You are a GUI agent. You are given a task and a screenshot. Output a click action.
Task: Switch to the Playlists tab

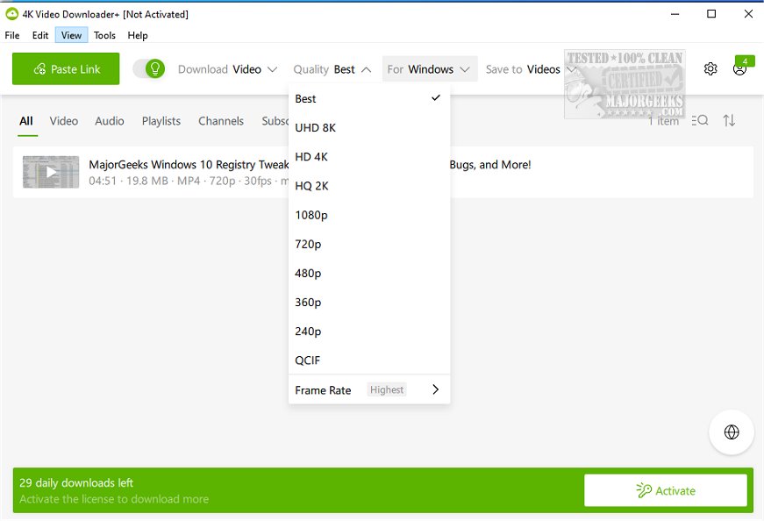(161, 121)
